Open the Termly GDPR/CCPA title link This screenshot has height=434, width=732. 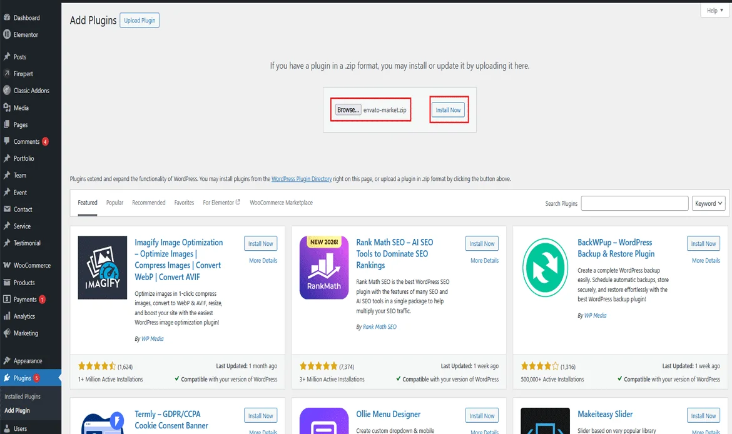coord(171,420)
